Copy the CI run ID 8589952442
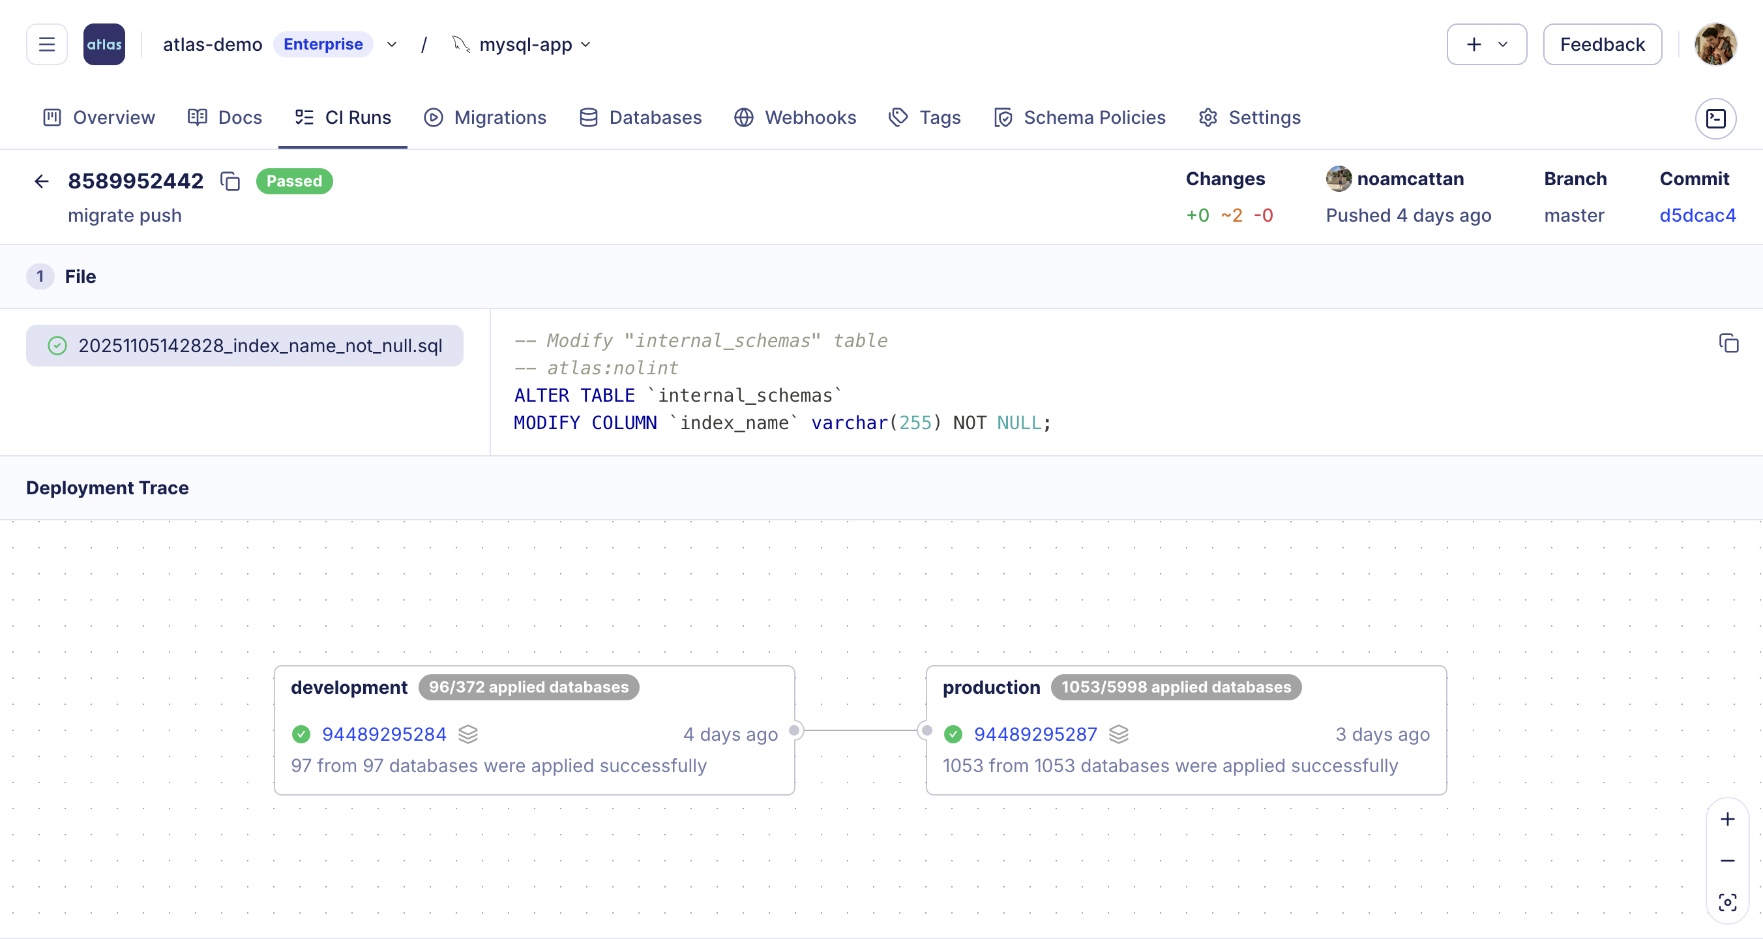 coord(230,181)
